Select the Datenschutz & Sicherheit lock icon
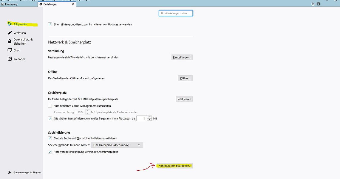The height and width of the screenshot is (179, 340). (10, 41)
